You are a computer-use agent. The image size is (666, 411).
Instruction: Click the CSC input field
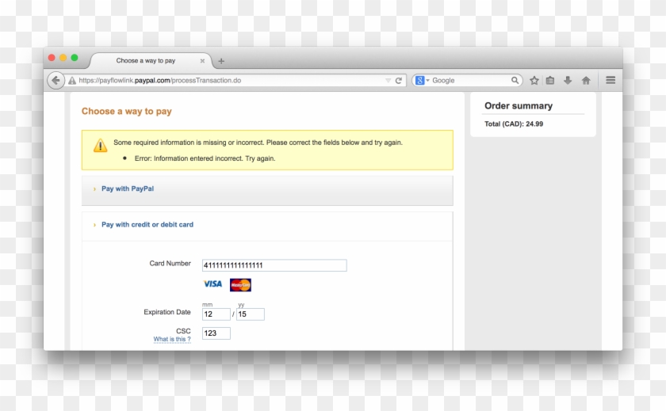216,333
